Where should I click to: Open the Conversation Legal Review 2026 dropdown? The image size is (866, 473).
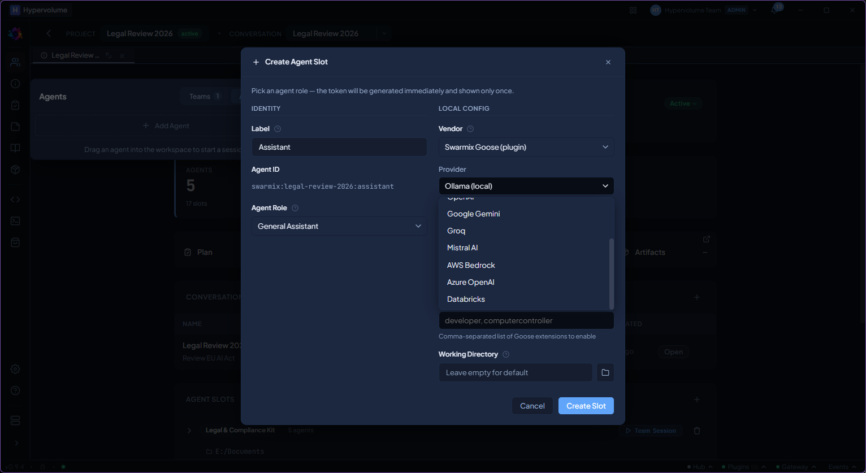(384, 33)
